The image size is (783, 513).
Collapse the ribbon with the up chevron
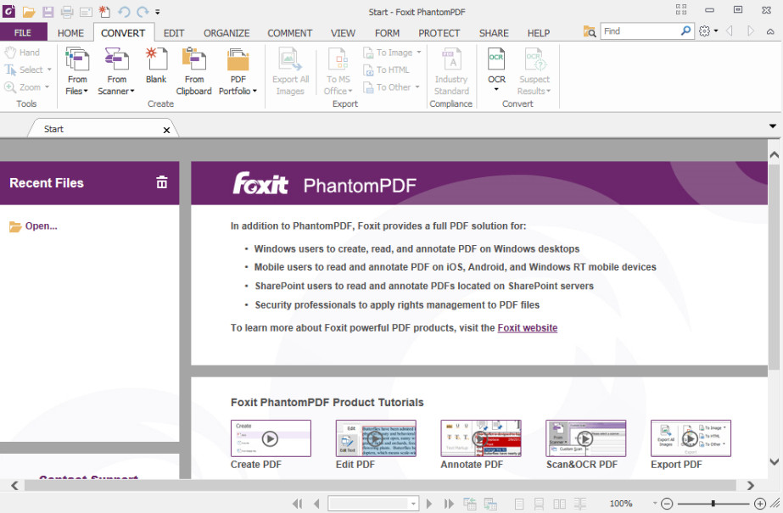pyautogui.click(x=770, y=31)
